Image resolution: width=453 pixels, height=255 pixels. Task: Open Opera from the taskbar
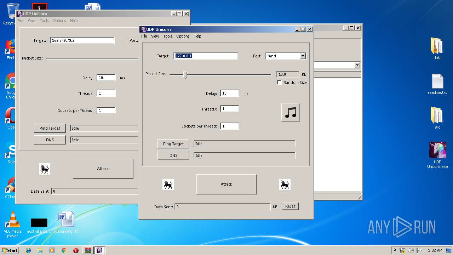point(76,250)
